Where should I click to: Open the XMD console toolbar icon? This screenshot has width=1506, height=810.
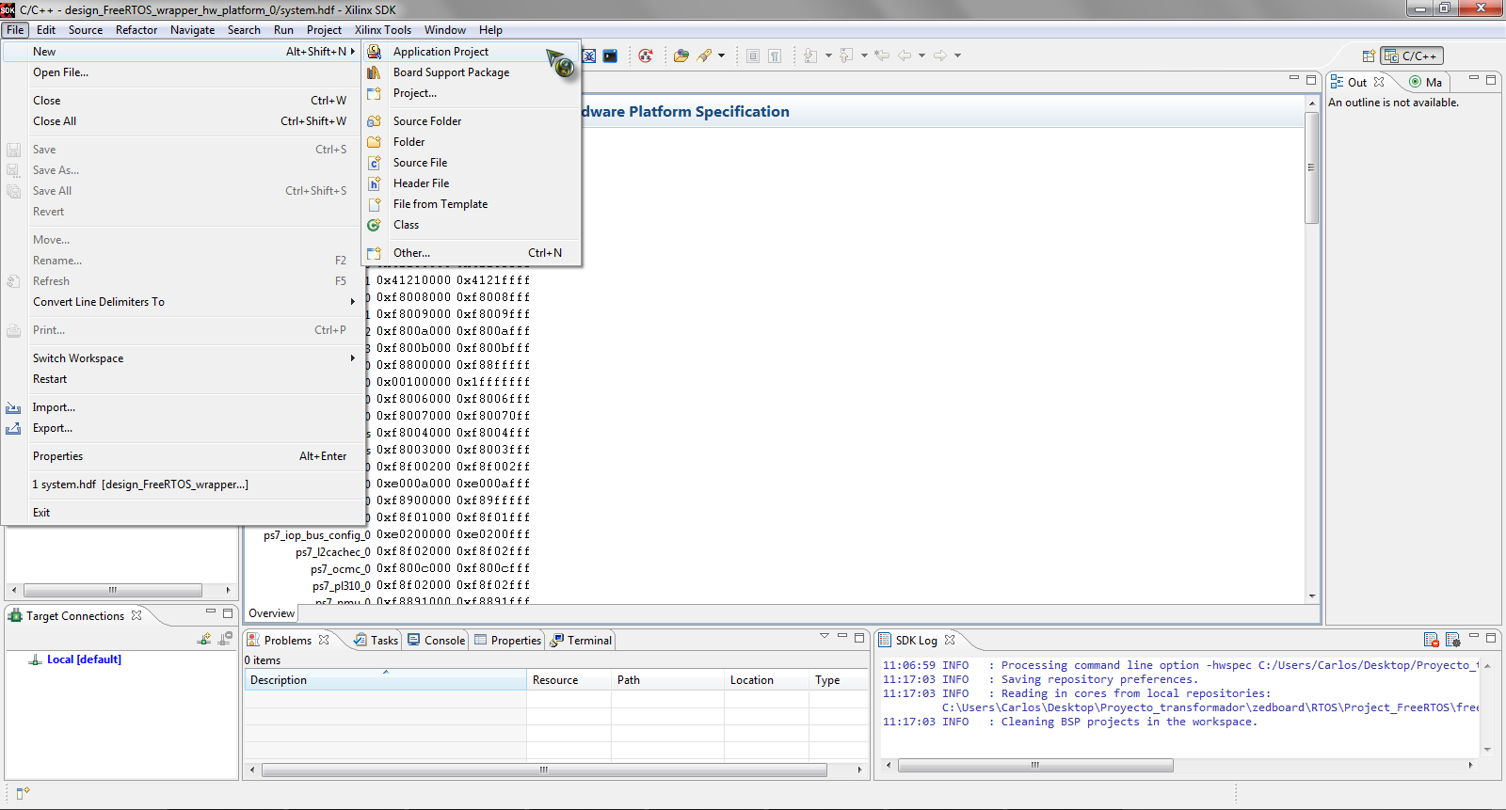pyautogui.click(x=589, y=56)
